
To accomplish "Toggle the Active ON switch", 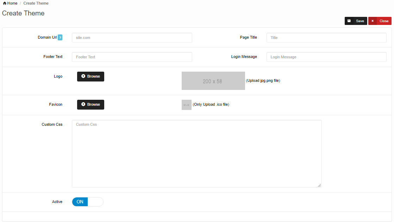I will point(87,202).
